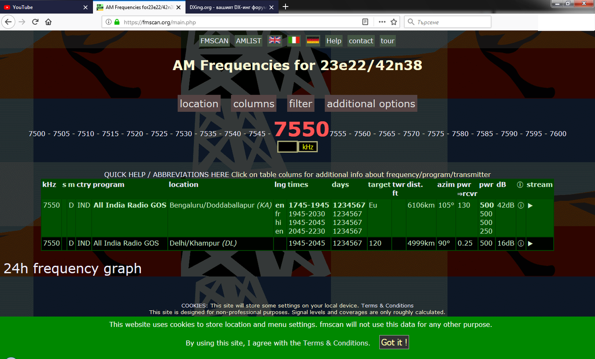Open page actions three-dots menu
Image resolution: width=595 pixels, height=359 pixels.
[x=382, y=22]
